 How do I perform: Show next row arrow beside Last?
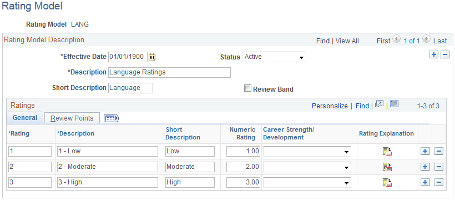click(x=426, y=39)
